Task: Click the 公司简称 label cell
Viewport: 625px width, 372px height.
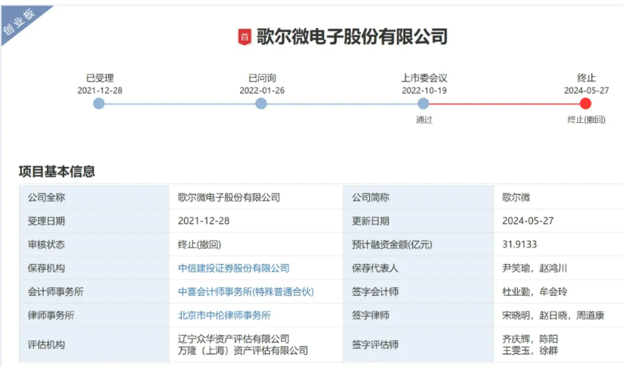Action: 418,198
